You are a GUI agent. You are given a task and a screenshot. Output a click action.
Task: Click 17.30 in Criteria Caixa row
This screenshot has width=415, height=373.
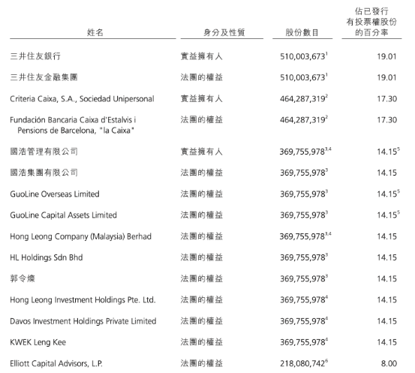coord(387,99)
